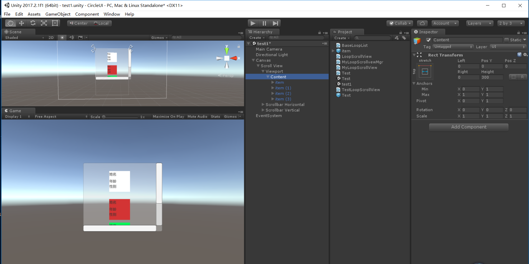The width and height of the screenshot is (529, 264).
Task: Switch handle orientation with Local button
Action: (101, 23)
